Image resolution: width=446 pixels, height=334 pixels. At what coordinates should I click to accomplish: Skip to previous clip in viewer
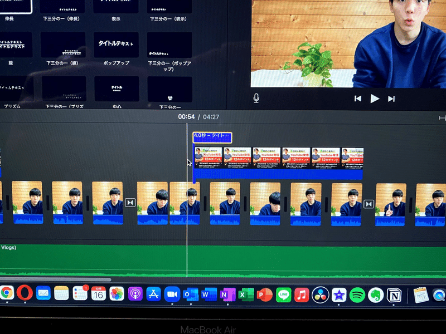coord(358,99)
